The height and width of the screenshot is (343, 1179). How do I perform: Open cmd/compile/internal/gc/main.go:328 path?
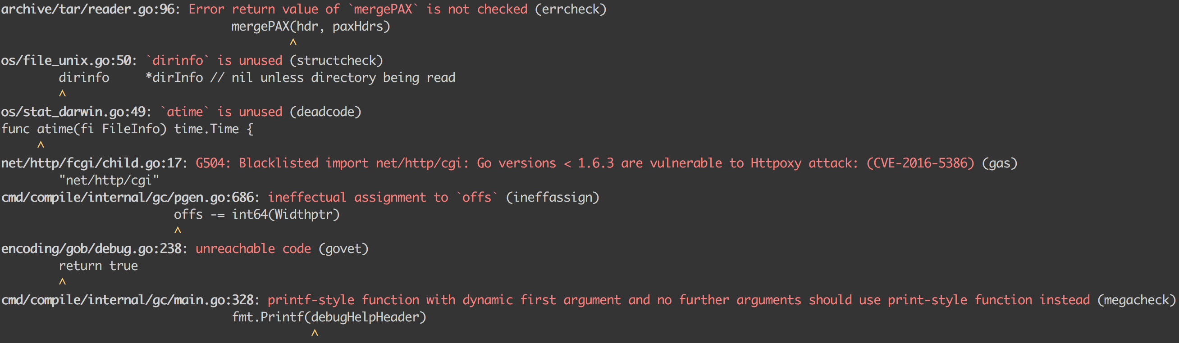(128, 300)
